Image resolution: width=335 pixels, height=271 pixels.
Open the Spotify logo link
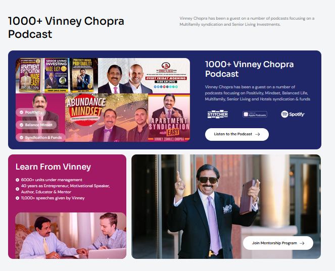[x=293, y=114]
